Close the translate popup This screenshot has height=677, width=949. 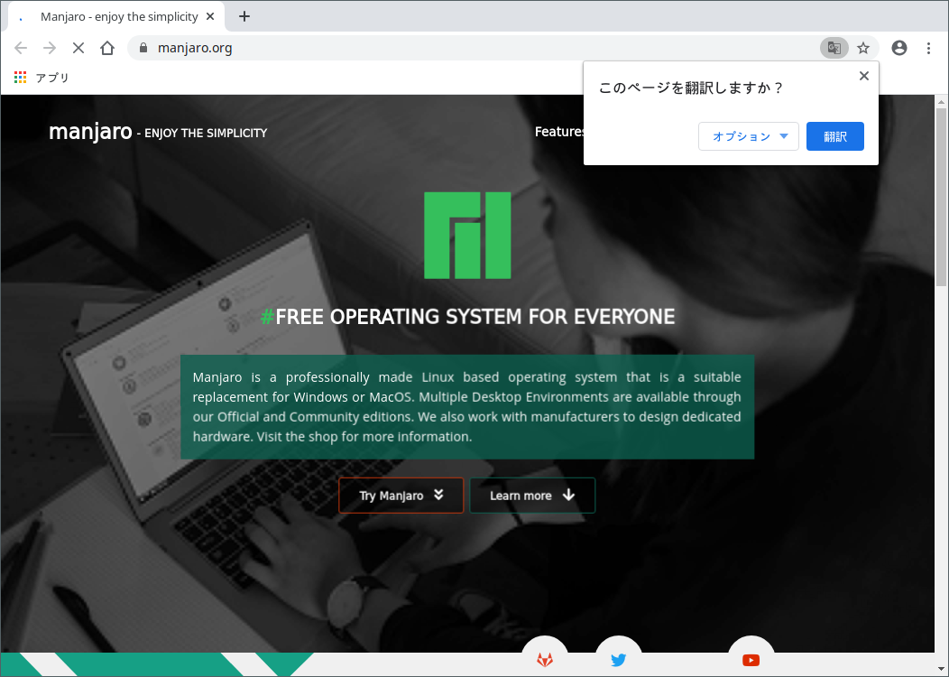863,76
